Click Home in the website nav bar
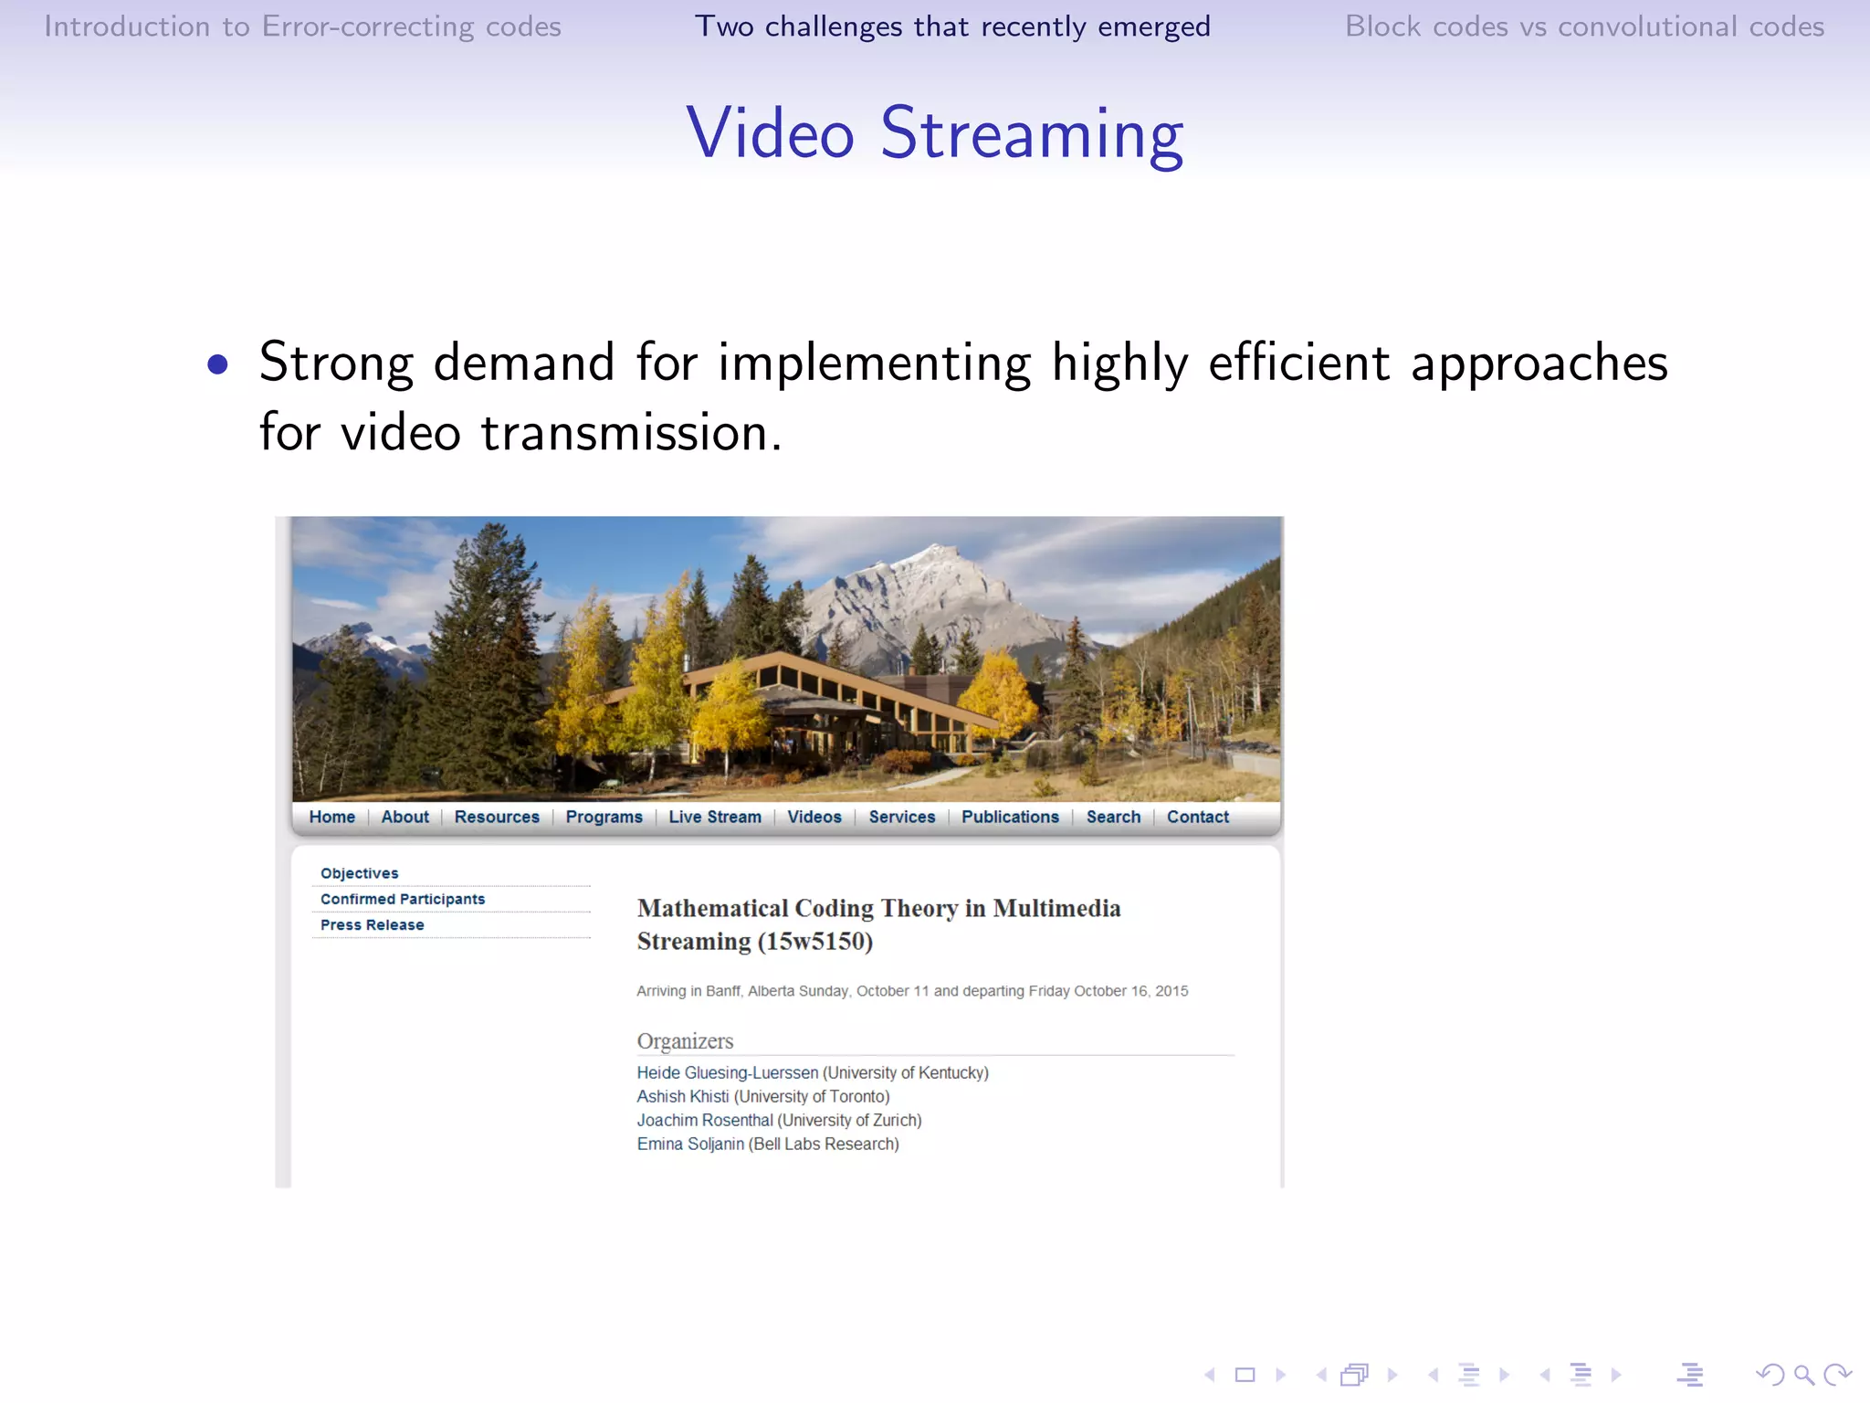Screen dimensions: 1870x1403 click(x=331, y=817)
